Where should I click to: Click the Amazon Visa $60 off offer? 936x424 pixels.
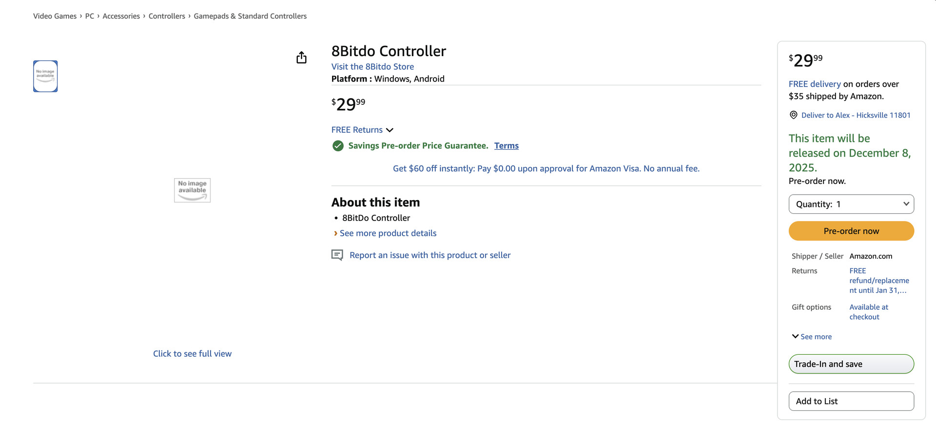click(546, 168)
